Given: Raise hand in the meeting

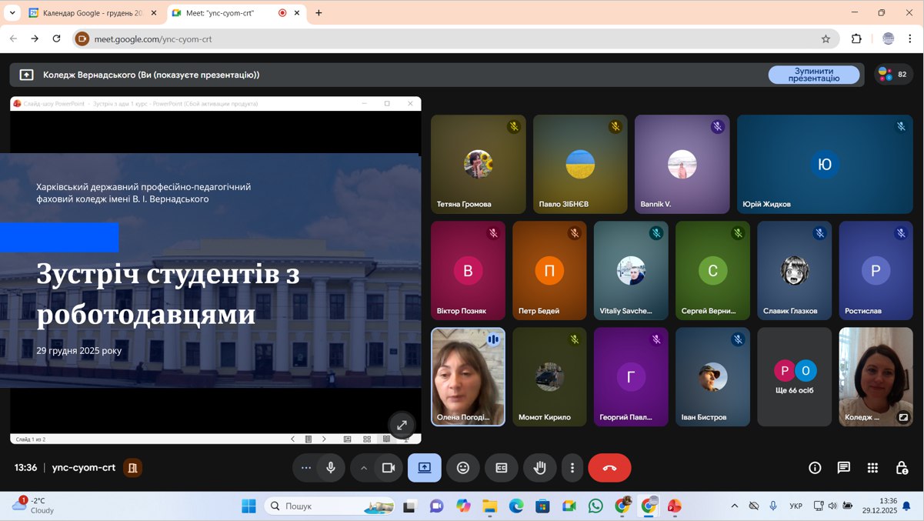Looking at the screenshot, I should click(x=539, y=468).
